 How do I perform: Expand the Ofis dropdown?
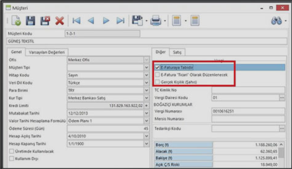(146, 60)
